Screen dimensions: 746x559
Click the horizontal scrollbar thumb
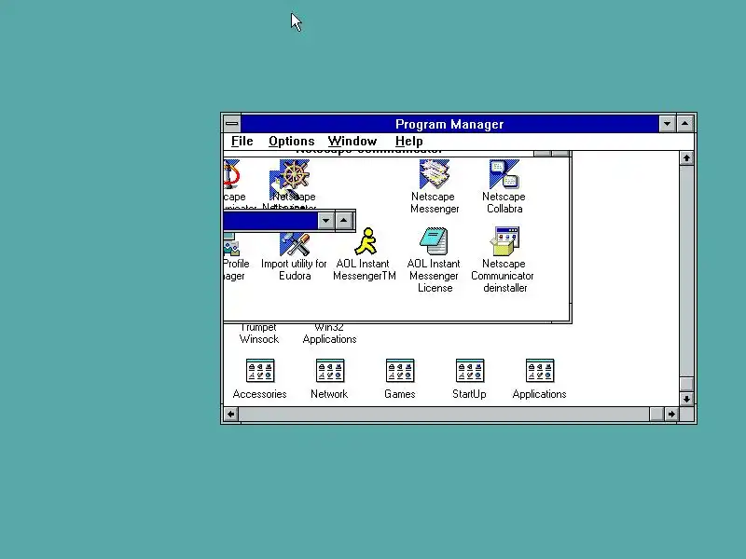(656, 414)
